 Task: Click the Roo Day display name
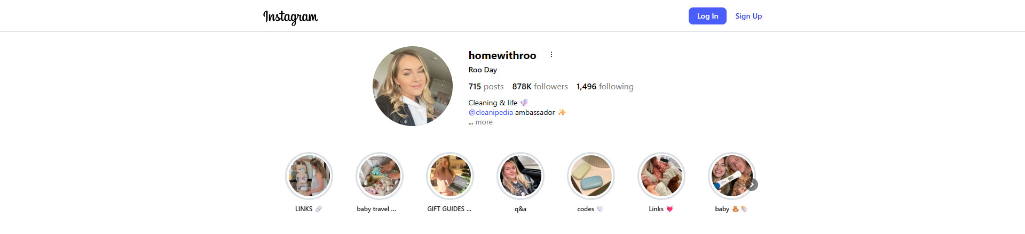click(483, 70)
